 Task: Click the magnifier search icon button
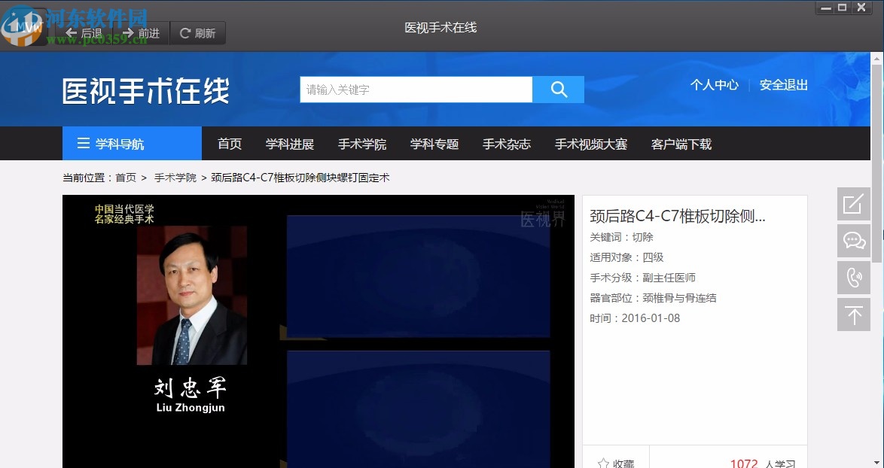pos(558,90)
